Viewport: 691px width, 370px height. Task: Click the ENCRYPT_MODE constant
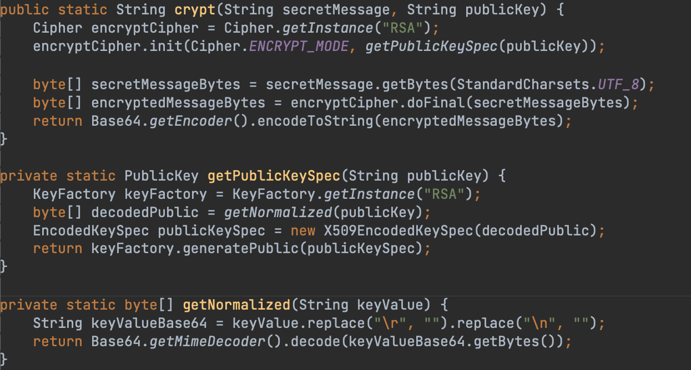(x=299, y=46)
